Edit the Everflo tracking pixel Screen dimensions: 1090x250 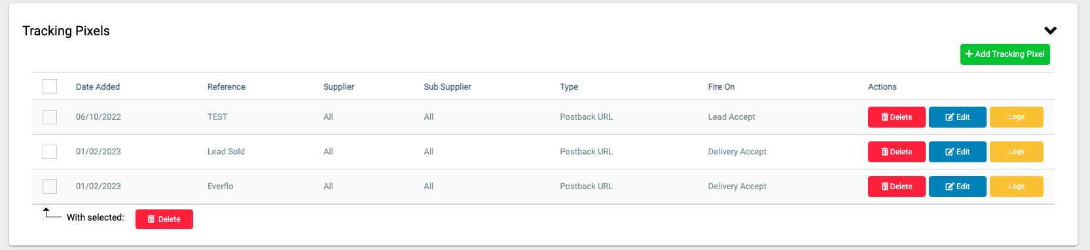coord(957,187)
